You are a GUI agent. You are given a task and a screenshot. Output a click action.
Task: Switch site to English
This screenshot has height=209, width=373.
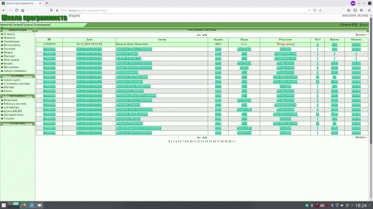click(x=74, y=16)
